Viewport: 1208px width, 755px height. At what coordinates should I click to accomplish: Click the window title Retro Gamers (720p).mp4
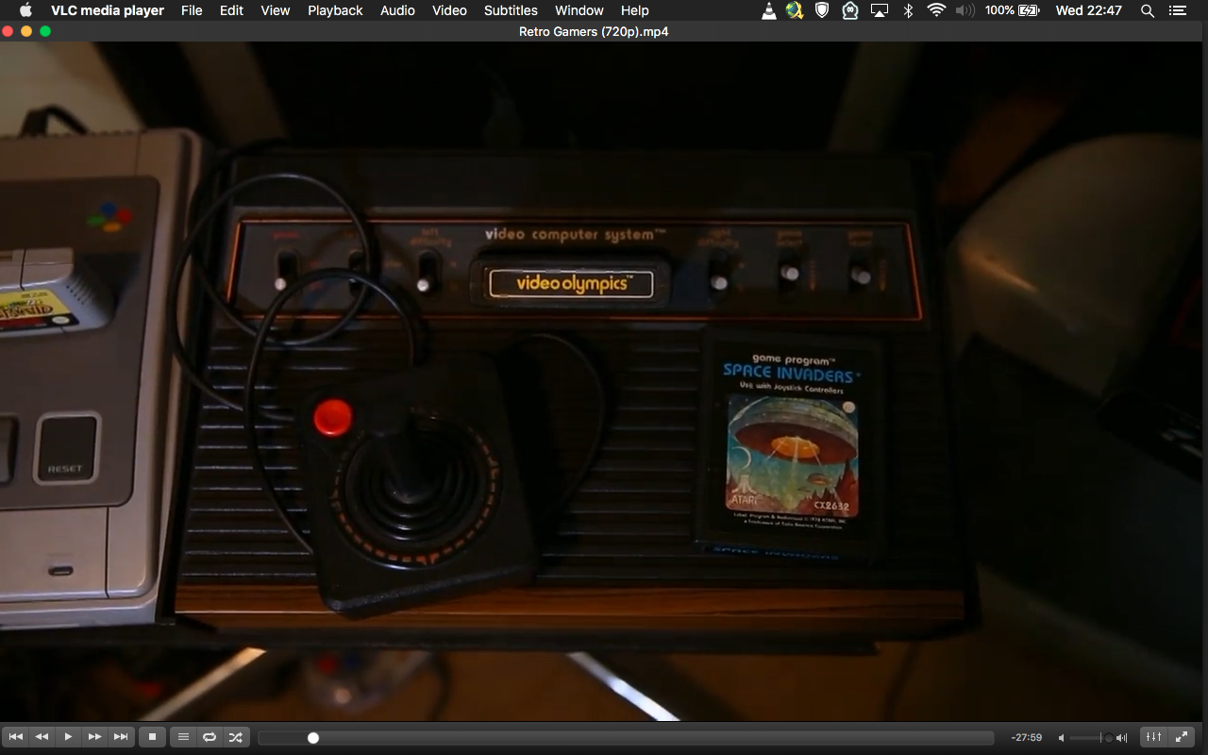594,31
